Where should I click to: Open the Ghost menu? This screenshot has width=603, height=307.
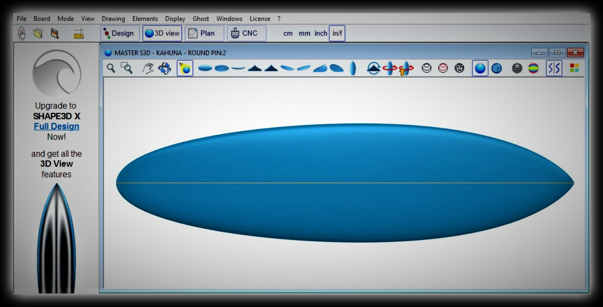(x=201, y=19)
